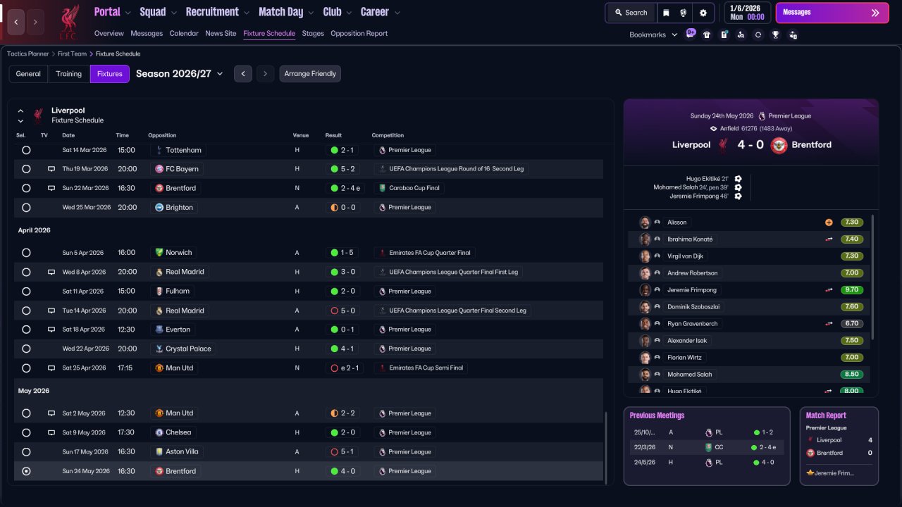This screenshot has height=507, width=902.
Task: Click the lineup panel vertical scrollbar
Action: (x=873, y=277)
